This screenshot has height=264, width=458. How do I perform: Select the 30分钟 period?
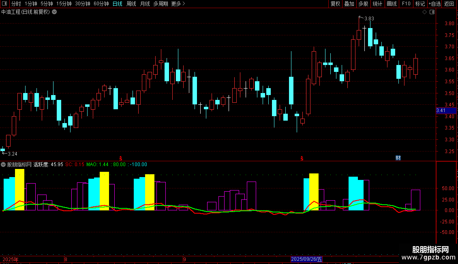(82, 4)
